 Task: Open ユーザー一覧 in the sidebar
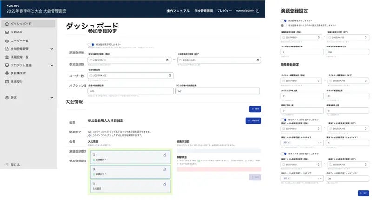pyautogui.click(x=20, y=41)
